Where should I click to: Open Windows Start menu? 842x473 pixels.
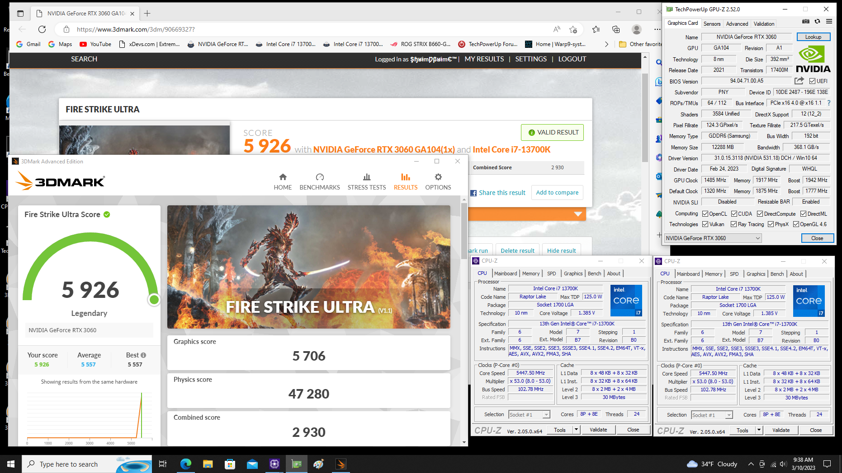pos(11,464)
